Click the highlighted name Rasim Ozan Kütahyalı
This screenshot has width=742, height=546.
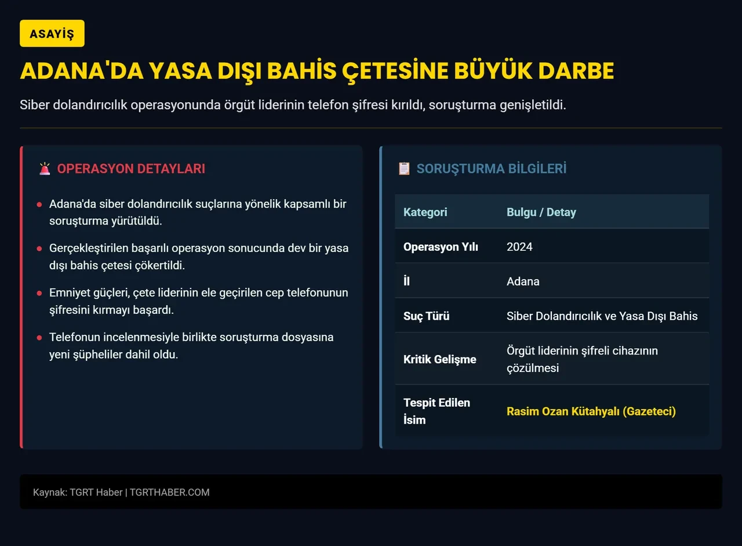click(591, 411)
